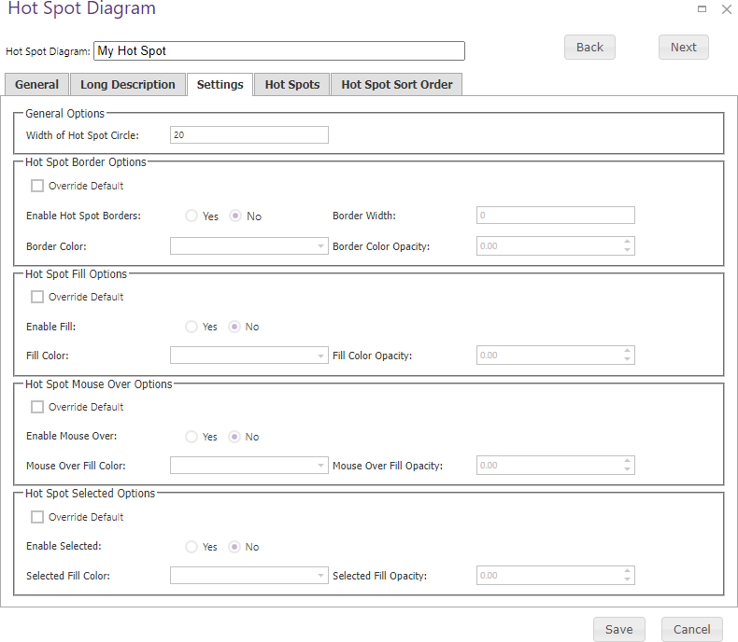Click the Width of Hot Spot Circle field
This screenshot has height=642, width=738.
pyautogui.click(x=249, y=135)
